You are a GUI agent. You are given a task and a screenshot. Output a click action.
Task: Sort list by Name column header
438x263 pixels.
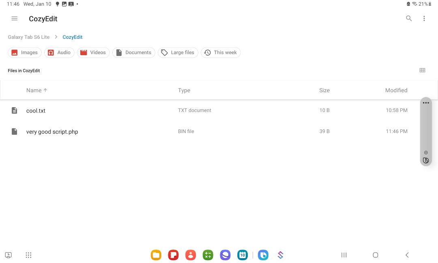pos(34,91)
